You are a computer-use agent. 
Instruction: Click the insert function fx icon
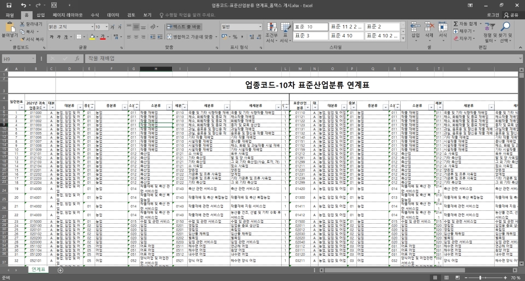pyautogui.click(x=77, y=58)
